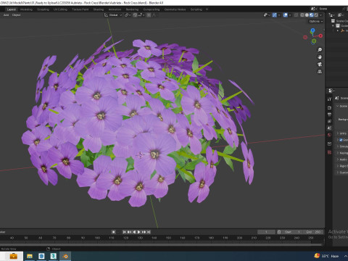Click the current frame number field
This screenshot has width=348, height=261.
pyautogui.click(x=266, y=232)
